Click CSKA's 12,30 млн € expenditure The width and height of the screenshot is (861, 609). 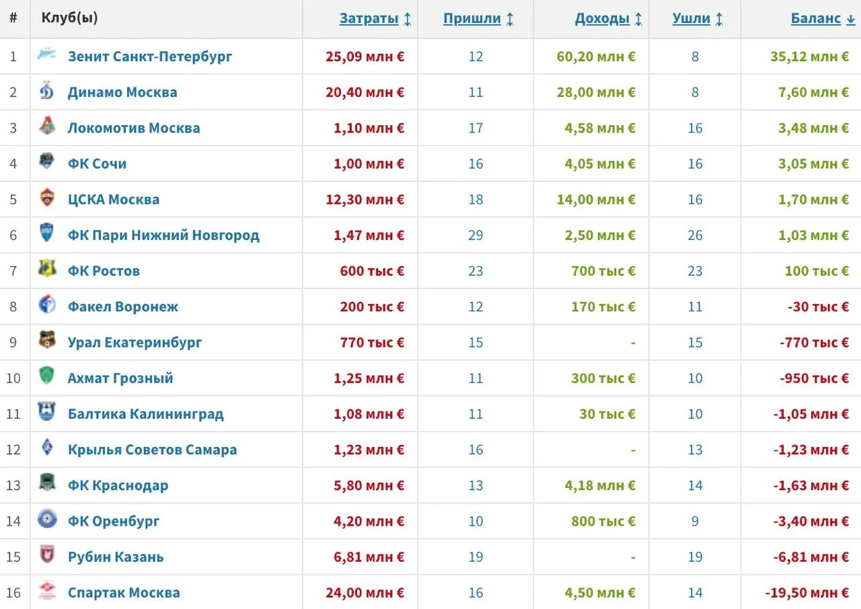point(365,199)
